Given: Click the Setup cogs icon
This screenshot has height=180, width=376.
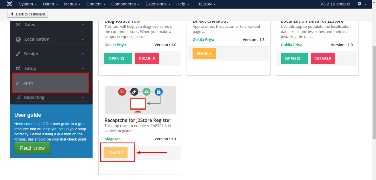Looking at the screenshot, I should pyautogui.click(x=18, y=68).
